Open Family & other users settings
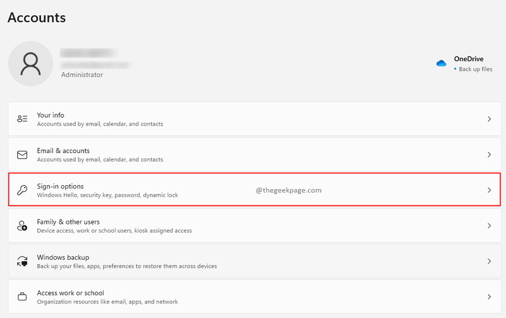The image size is (506, 318). click(255, 226)
